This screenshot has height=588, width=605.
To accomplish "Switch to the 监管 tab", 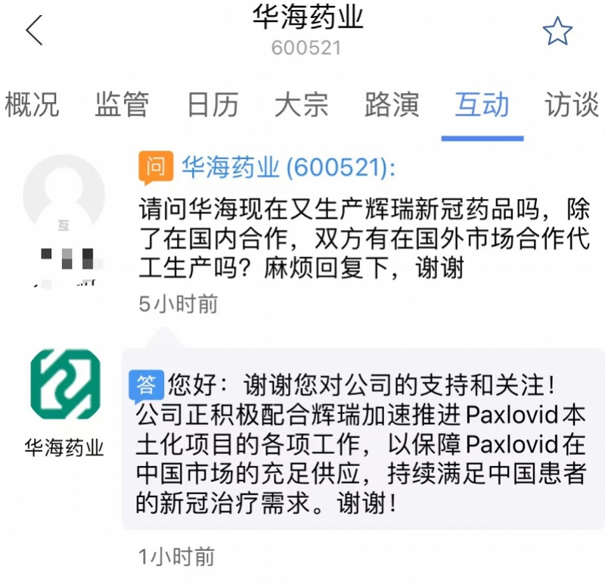I will [122, 104].
